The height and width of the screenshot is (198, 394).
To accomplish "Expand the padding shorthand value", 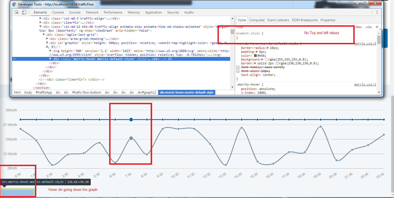I will [x=257, y=52].
